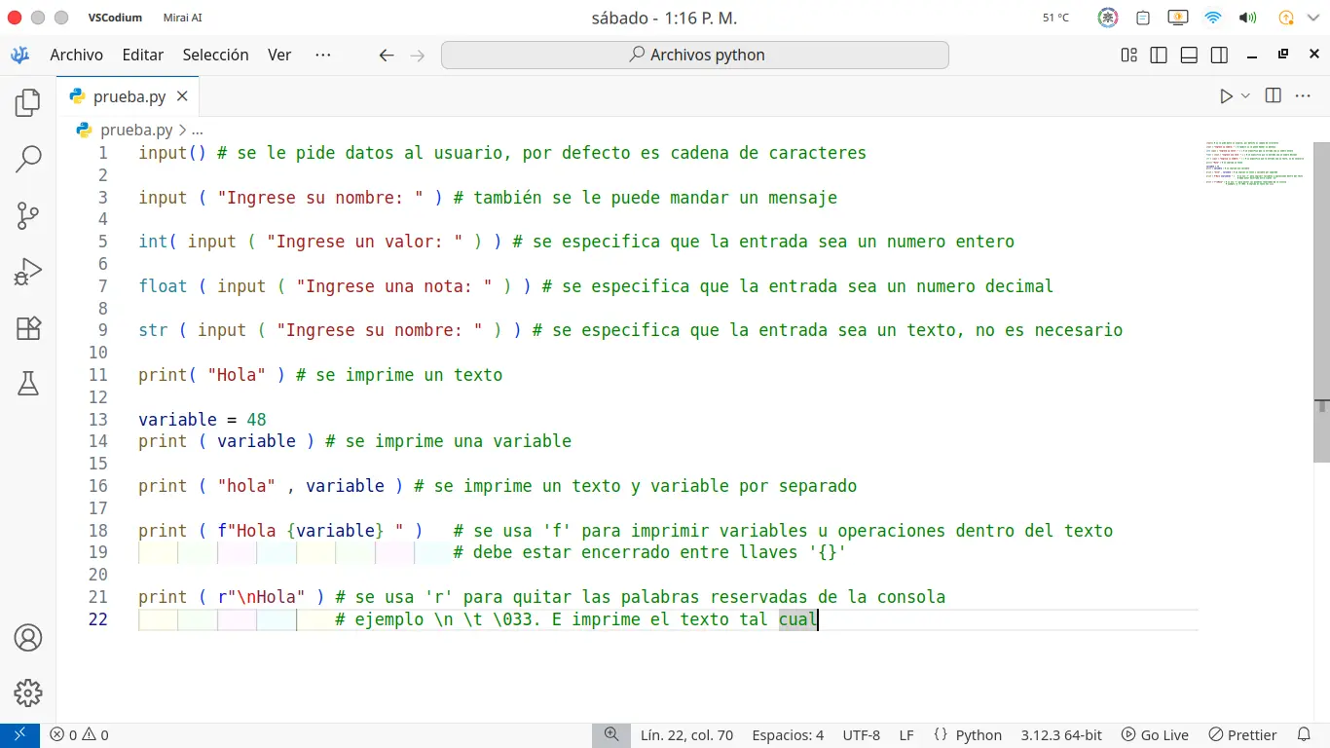1330x748 pixels.
Task: Click prueba.py in the breadcrumb
Action: (136, 130)
